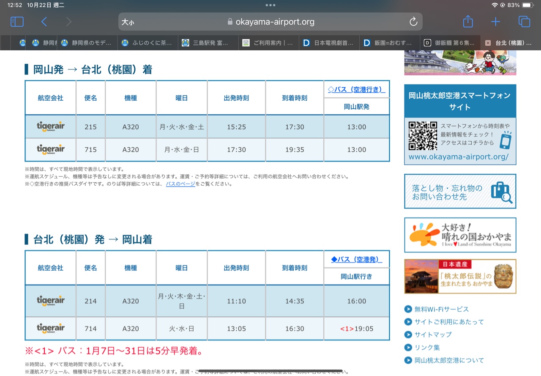The width and height of the screenshot is (541, 376).
Task: Follow the バスのページ link
Action: click(x=180, y=184)
